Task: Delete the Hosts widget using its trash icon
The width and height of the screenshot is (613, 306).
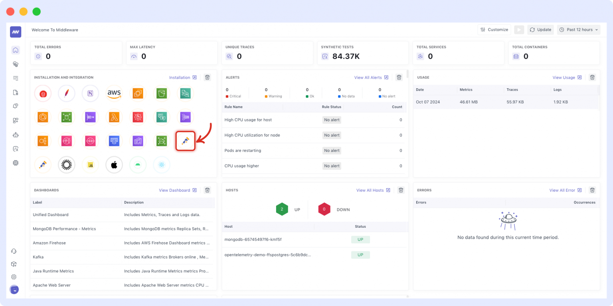Action: (401, 190)
